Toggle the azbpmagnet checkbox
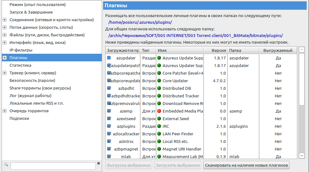This screenshot has width=309, height=172. (109, 149)
